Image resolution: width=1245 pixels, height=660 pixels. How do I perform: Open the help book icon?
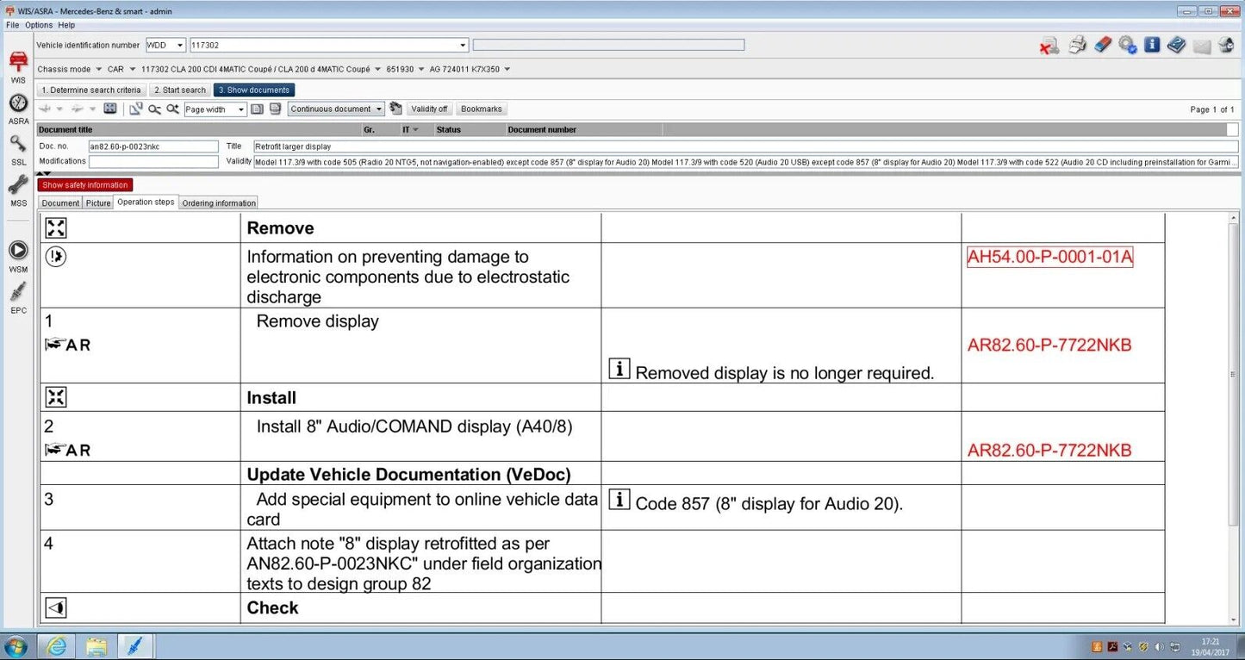tap(1176, 46)
